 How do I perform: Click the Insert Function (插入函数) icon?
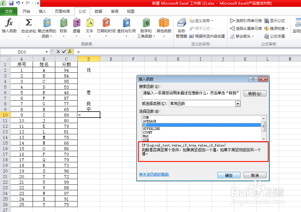pos(9,26)
